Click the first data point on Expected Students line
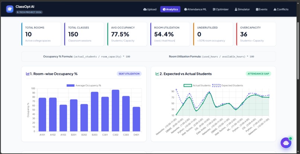300x154 pixels. point(176,89)
